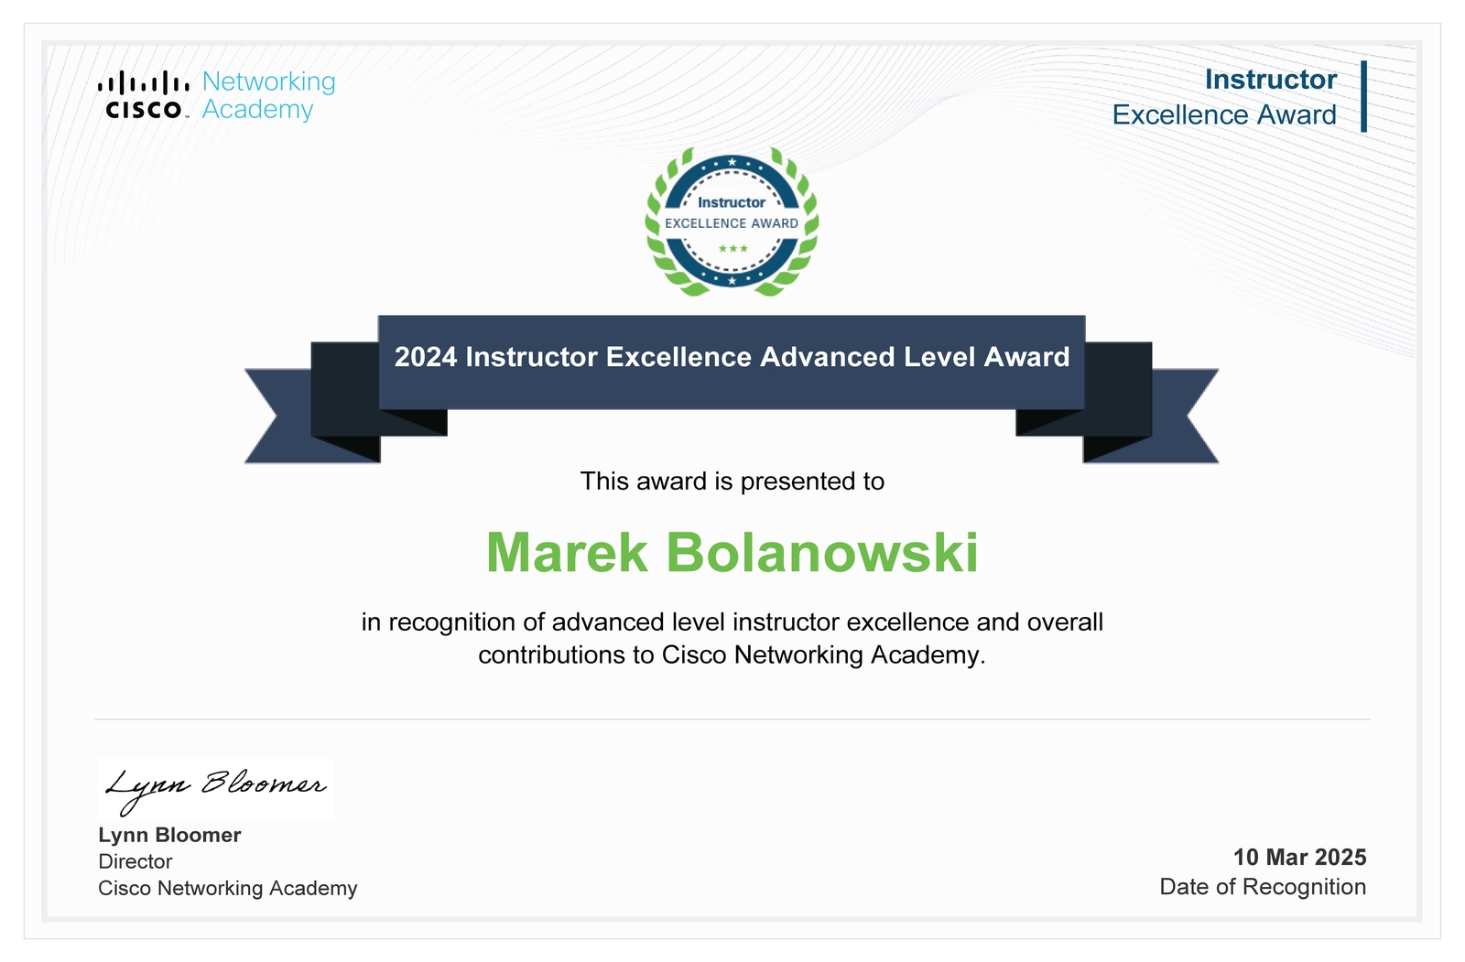1465x962 pixels.
Task: Click 'This award is presented to' line
Action: tap(732, 481)
